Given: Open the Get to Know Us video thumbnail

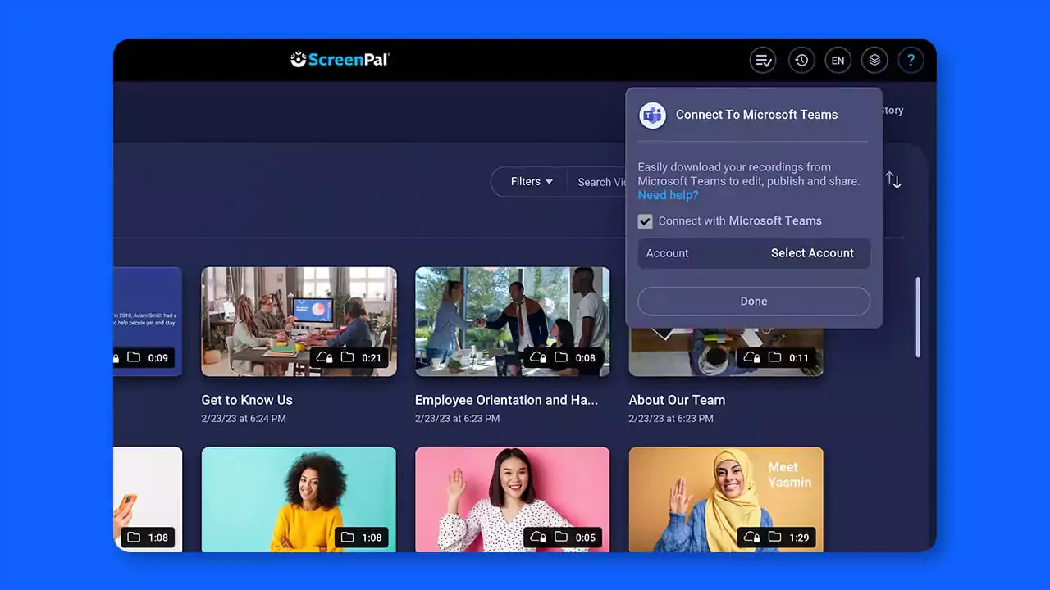Looking at the screenshot, I should (x=299, y=321).
